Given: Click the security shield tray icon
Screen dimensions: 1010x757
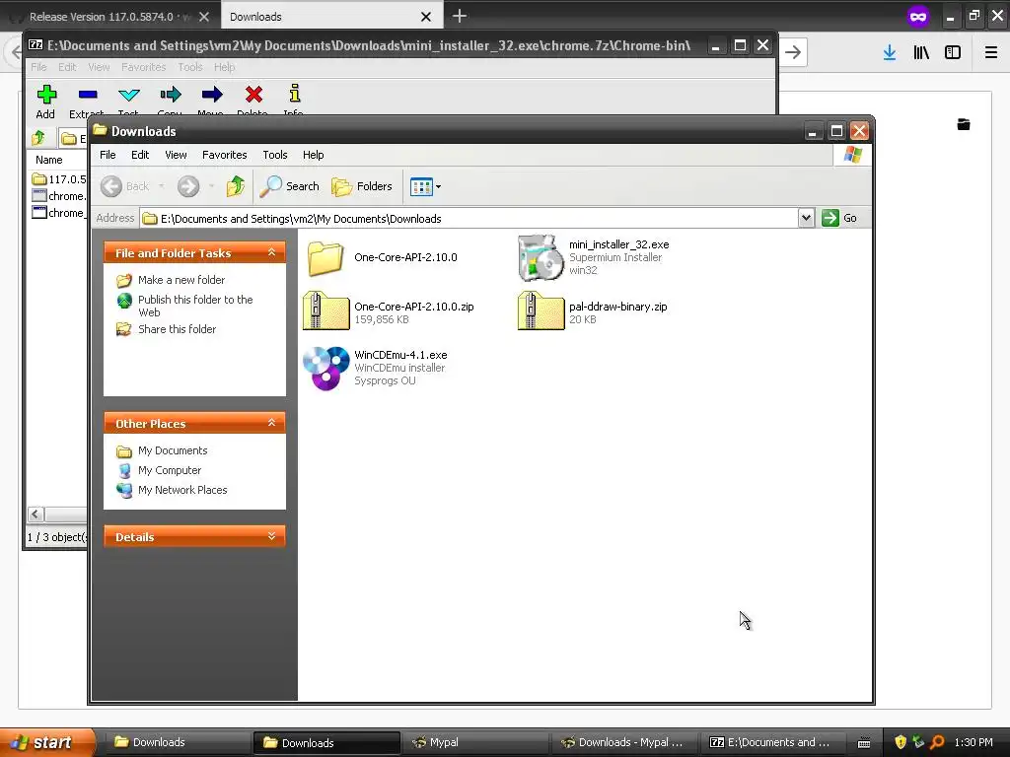Looking at the screenshot, I should coord(901,742).
